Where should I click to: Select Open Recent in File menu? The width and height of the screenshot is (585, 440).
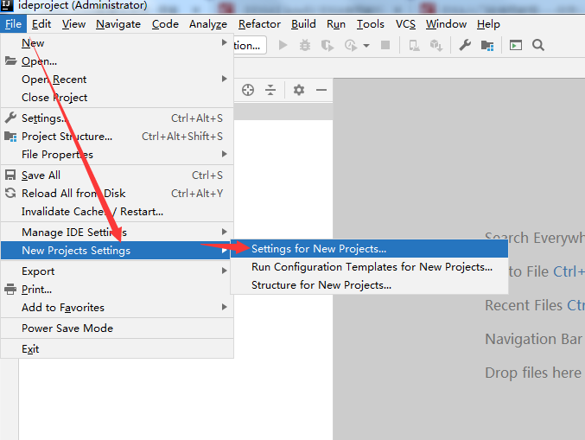point(117,80)
